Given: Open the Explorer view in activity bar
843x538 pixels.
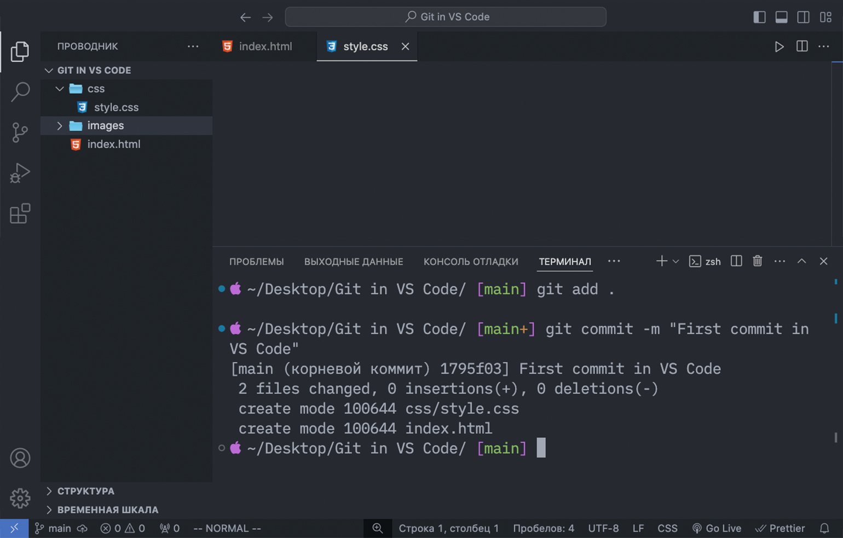Looking at the screenshot, I should tap(20, 51).
